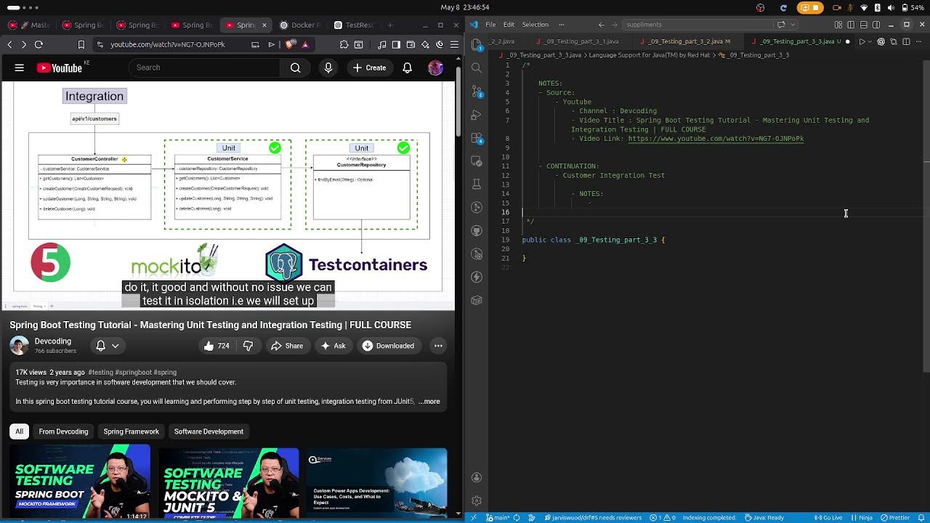Open VS Code Explorer view
930x523 pixels.
pos(477,44)
